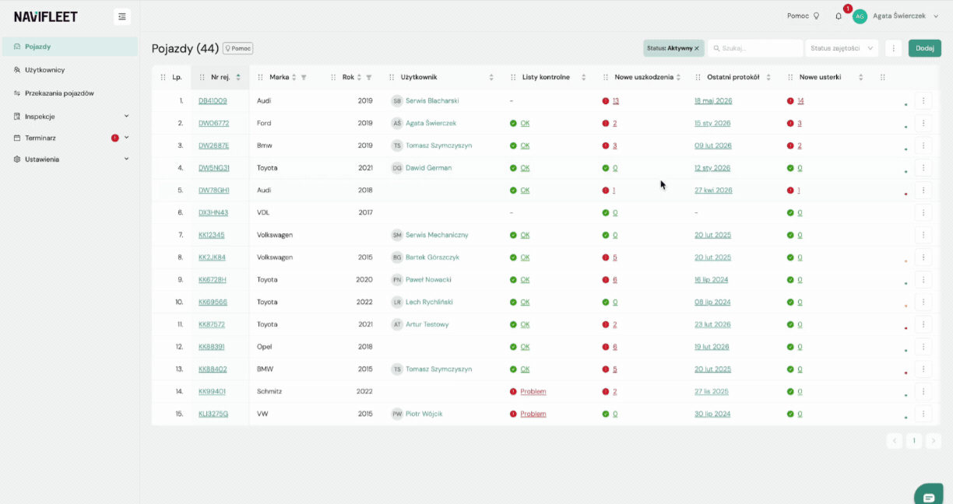Click the filter icon in Rok column
The image size is (953, 504).
369,77
